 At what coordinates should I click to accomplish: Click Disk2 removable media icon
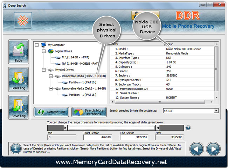pyautogui.click(x=58, y=76)
